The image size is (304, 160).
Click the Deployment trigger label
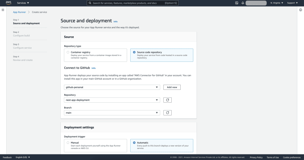(75, 137)
